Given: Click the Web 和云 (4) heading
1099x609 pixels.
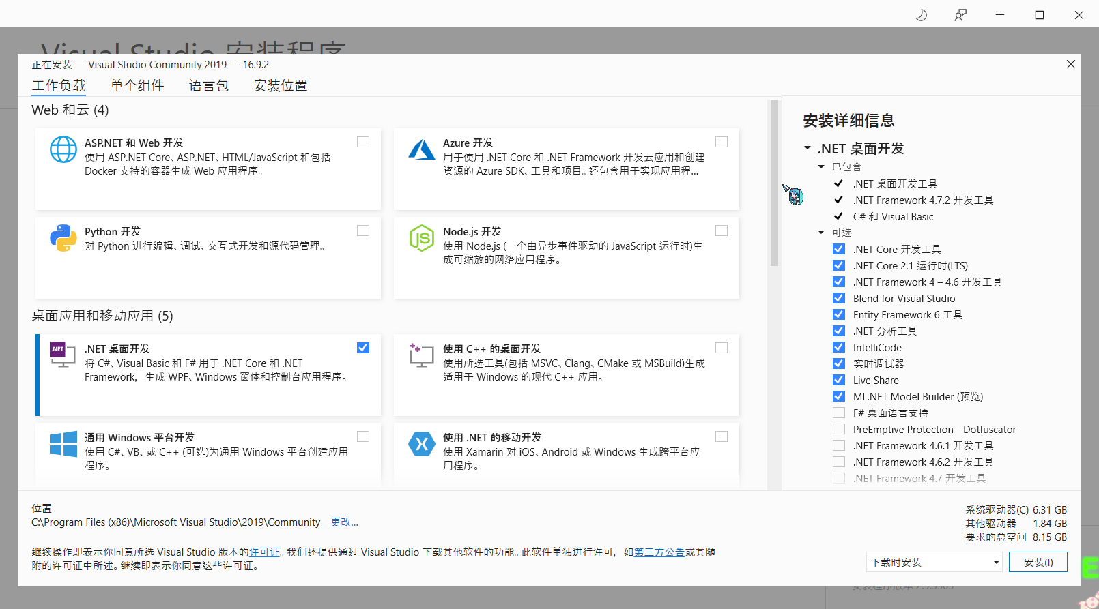Looking at the screenshot, I should pyautogui.click(x=70, y=110).
